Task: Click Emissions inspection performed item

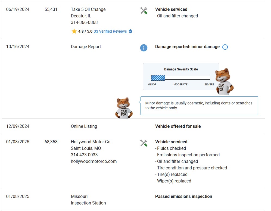Action: (x=187, y=155)
